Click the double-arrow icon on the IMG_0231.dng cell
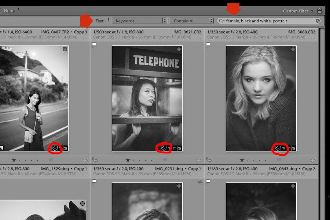The height and width of the screenshot is (220, 330). (x=200, y=182)
